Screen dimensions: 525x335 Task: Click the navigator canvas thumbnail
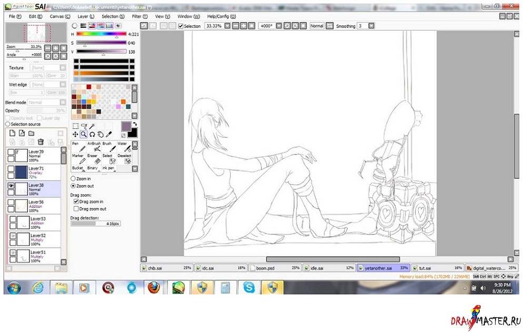(x=36, y=33)
